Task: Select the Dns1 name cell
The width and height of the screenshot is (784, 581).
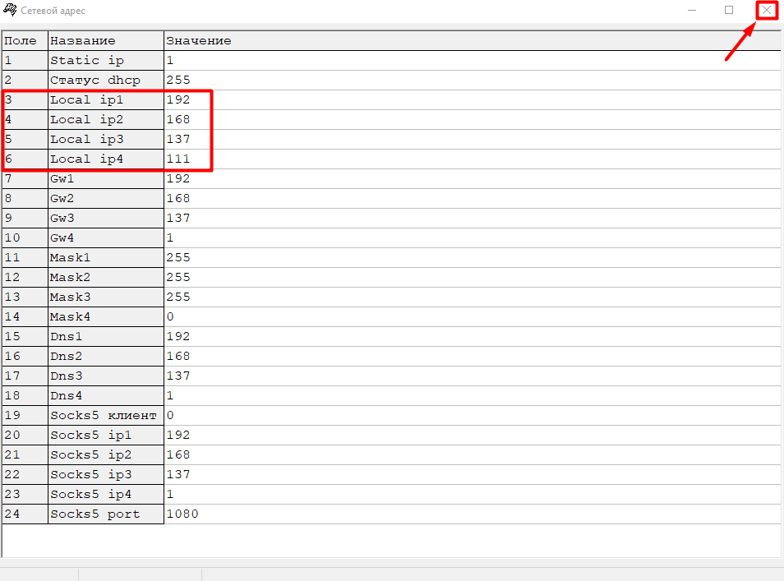Action: point(106,337)
